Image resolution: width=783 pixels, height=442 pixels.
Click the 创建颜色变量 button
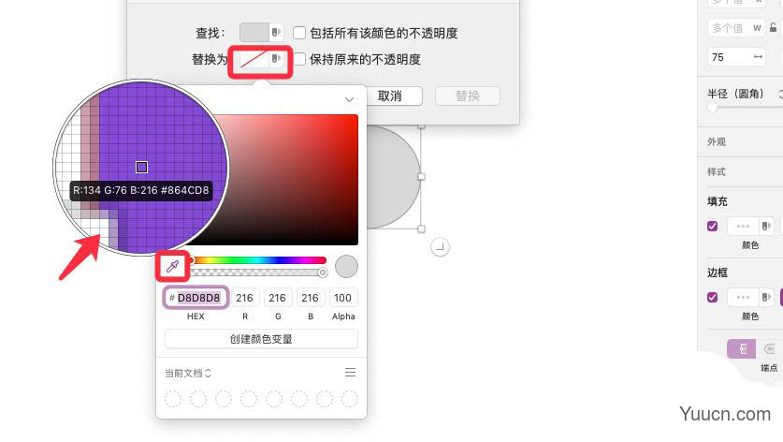click(x=261, y=339)
